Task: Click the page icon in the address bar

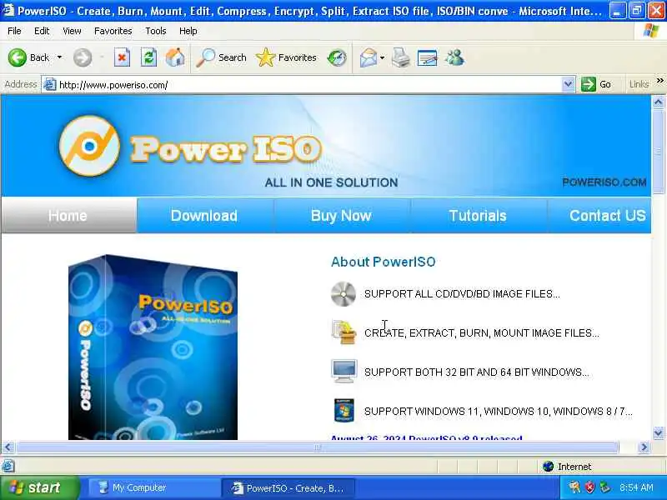Action: [50, 85]
